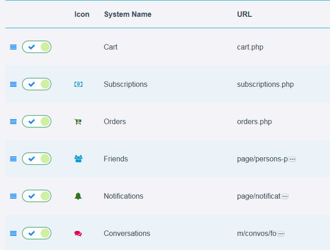This screenshot has width=330, height=250.
Task: Click the Icon column header
Action: (82, 14)
